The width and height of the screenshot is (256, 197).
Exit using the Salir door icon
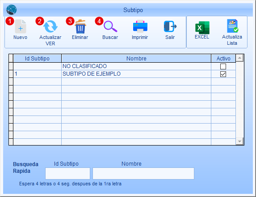(170, 26)
